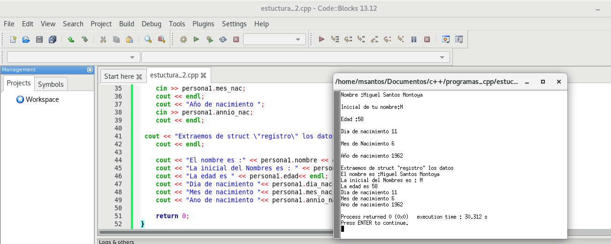This screenshot has width=611, height=244.
Task: Open the Build menu
Action: (x=126, y=24)
